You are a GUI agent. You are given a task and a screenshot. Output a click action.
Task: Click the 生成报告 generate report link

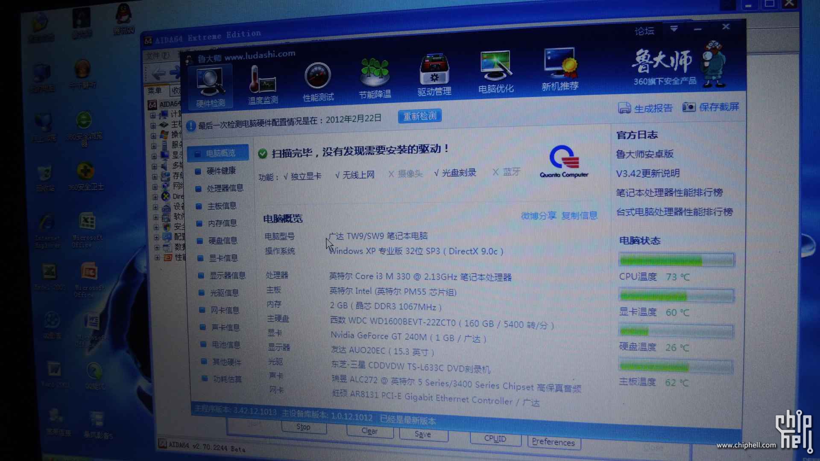click(645, 108)
